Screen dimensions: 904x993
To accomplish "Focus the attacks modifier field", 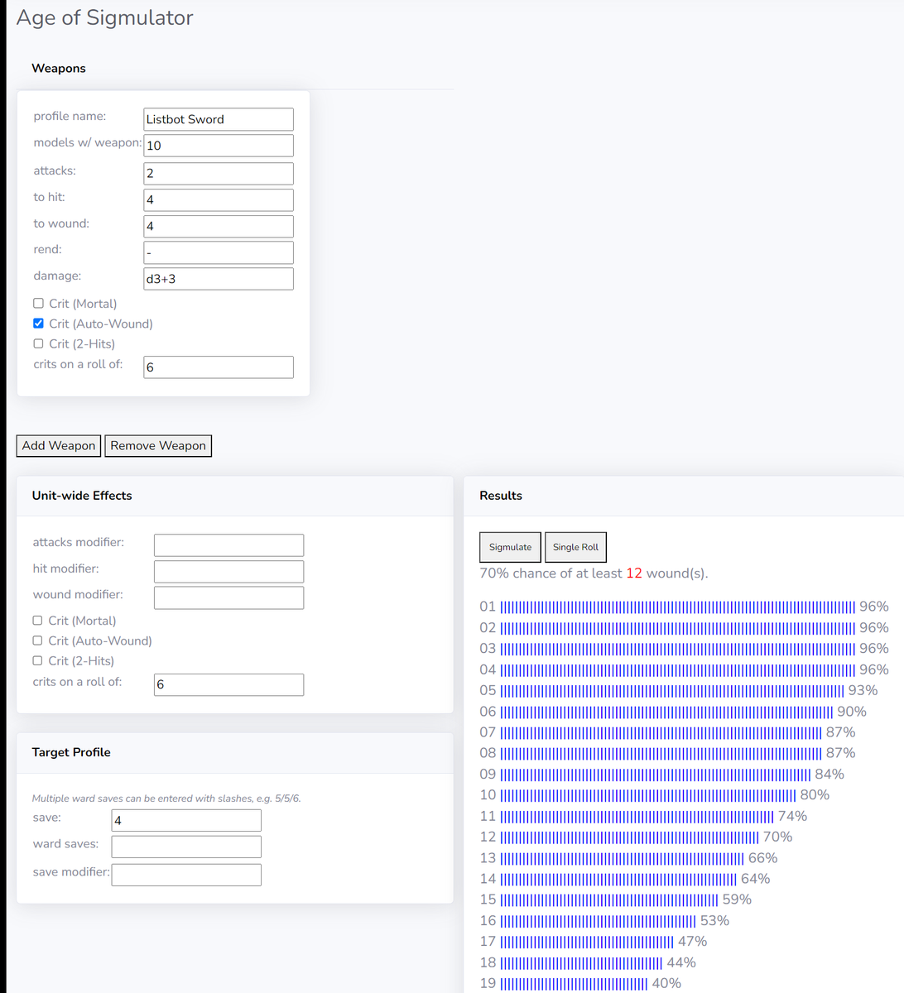I will coord(228,544).
